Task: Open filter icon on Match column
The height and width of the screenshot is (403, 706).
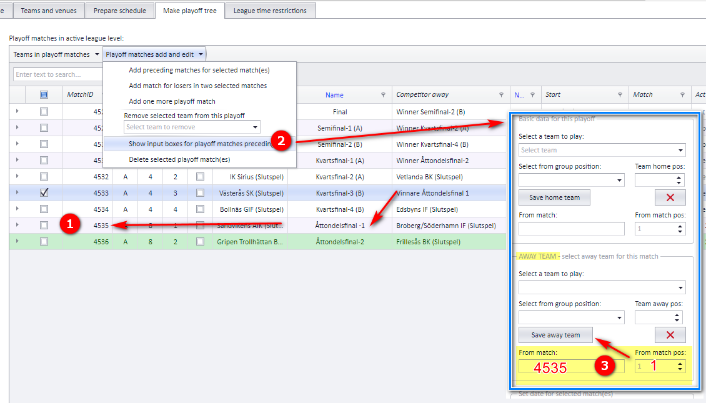Action: (x=683, y=94)
